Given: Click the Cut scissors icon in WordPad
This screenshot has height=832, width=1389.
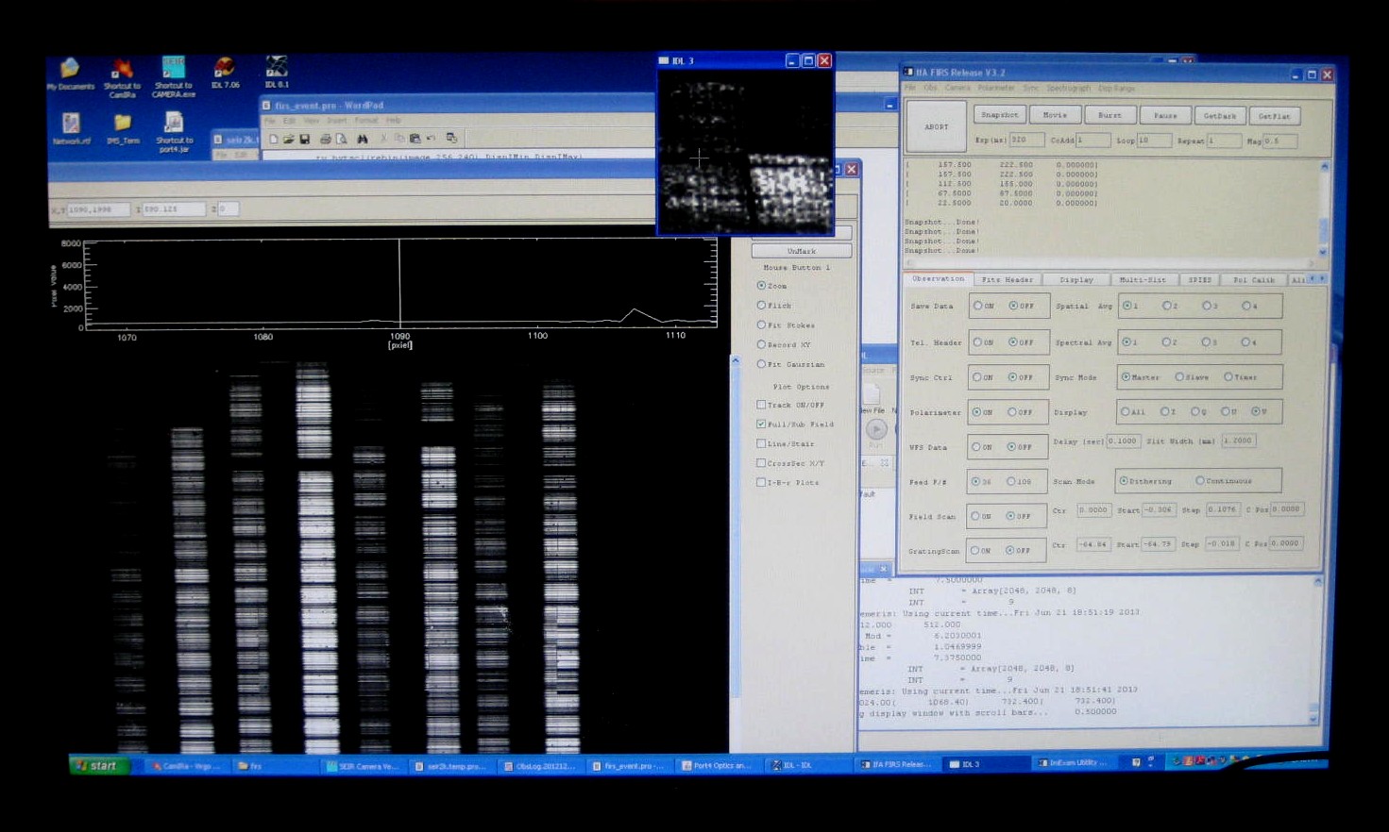Looking at the screenshot, I should (382, 139).
